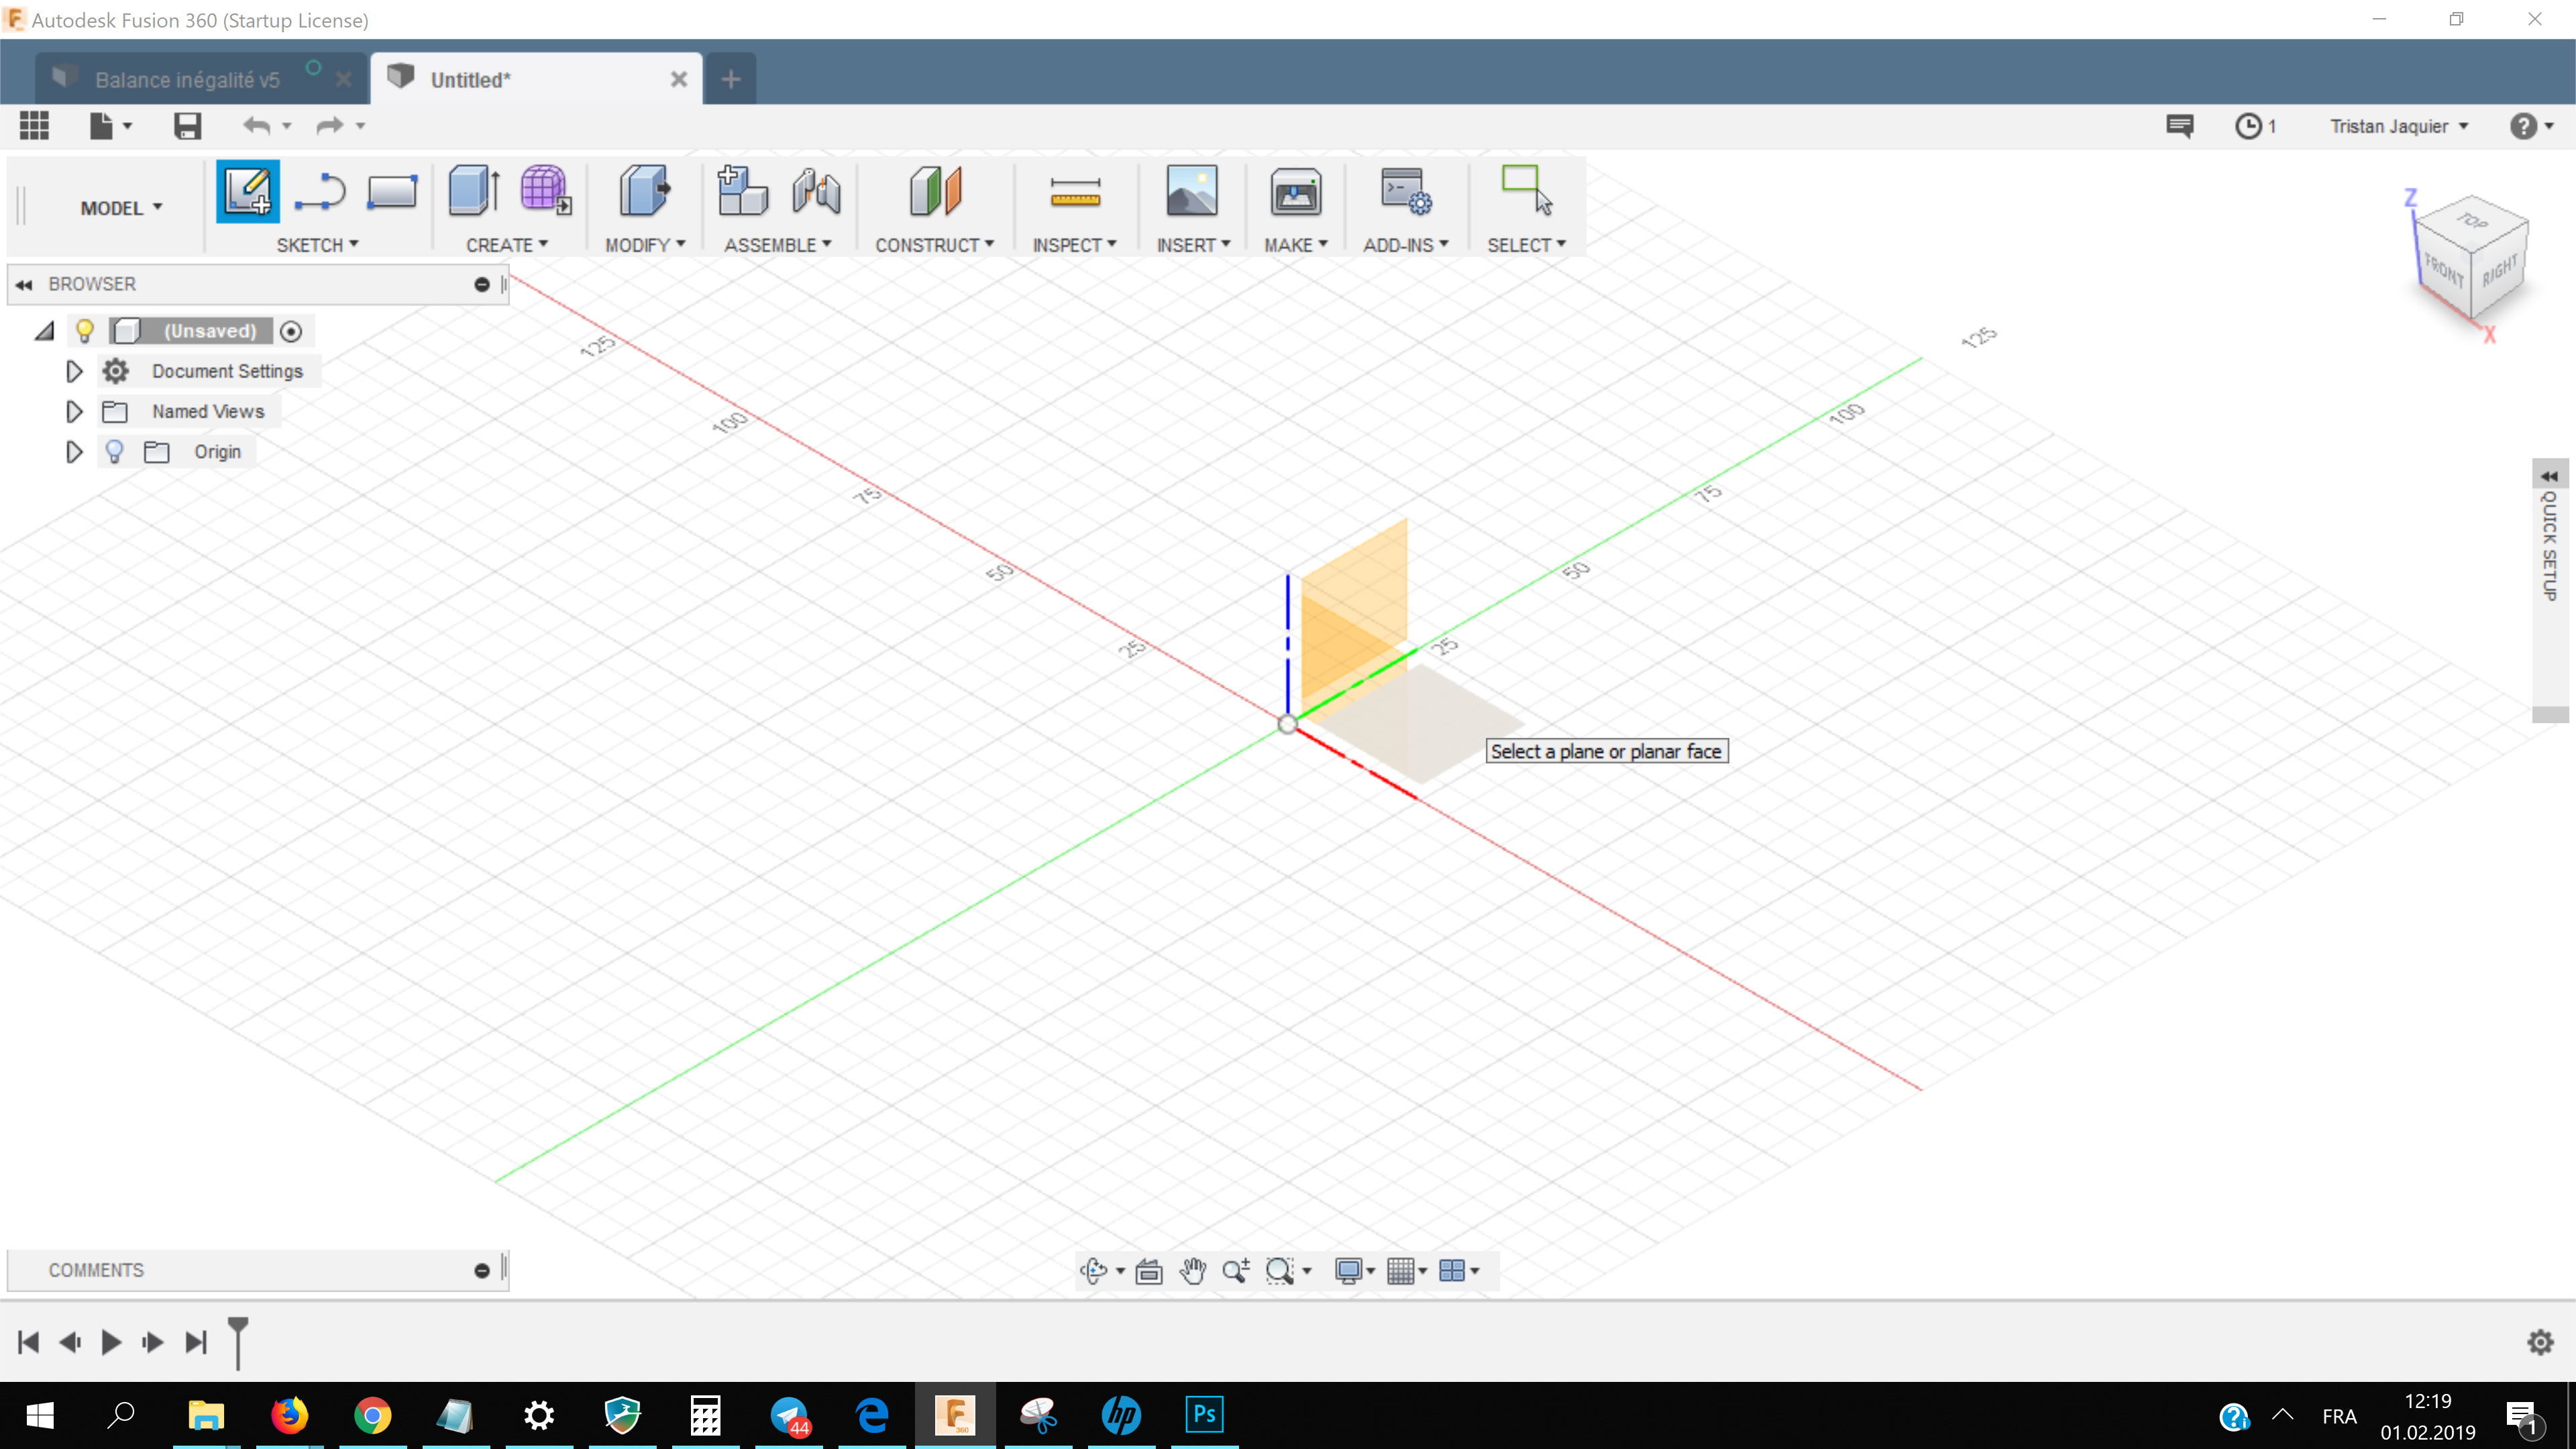Image resolution: width=2576 pixels, height=1449 pixels.
Task: Open the Zoom Window fit tool
Action: point(1280,1271)
